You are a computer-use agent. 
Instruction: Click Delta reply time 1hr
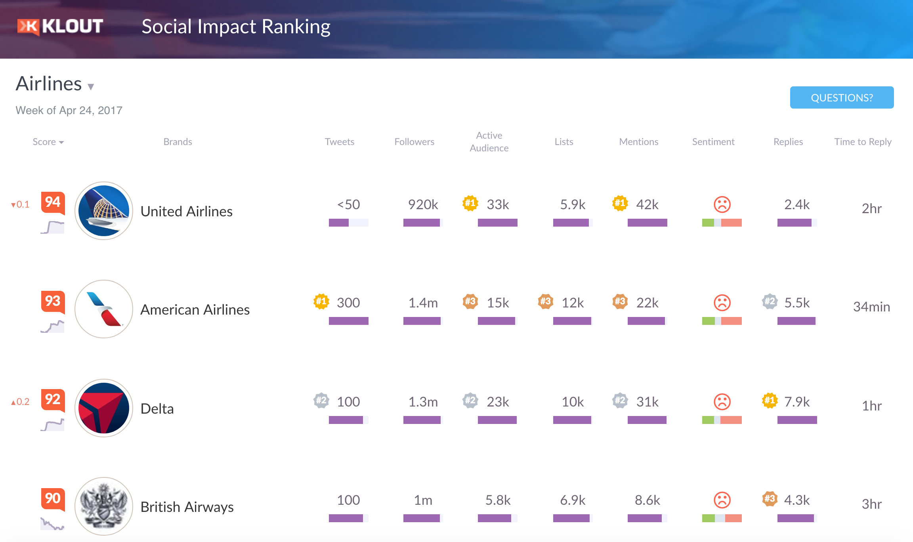pyautogui.click(x=872, y=406)
